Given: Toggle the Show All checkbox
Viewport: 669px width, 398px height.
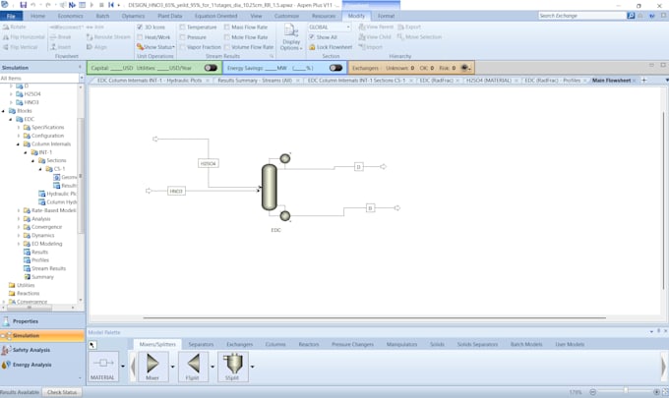Looking at the screenshot, I should tap(312, 37).
